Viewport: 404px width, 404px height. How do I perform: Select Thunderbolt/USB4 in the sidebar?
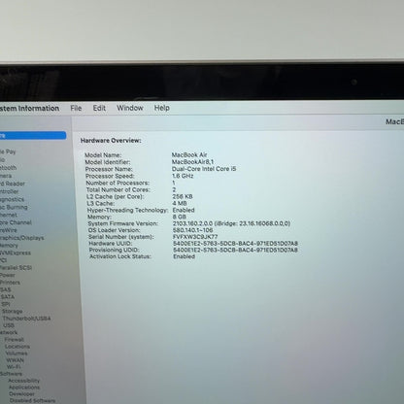coord(26,319)
